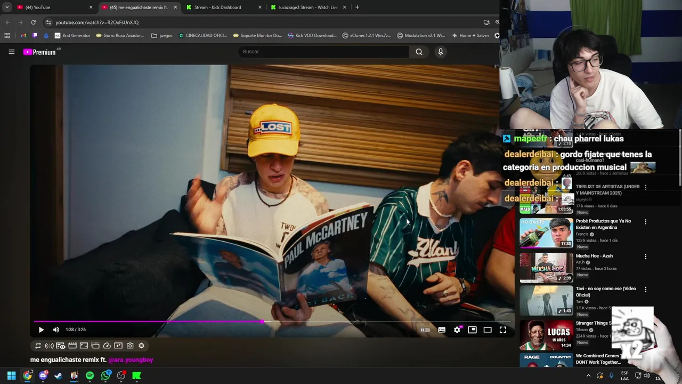Image resolution: width=682 pixels, height=384 pixels.
Task: Open the Home Satvrn bookmark
Action: [x=470, y=36]
